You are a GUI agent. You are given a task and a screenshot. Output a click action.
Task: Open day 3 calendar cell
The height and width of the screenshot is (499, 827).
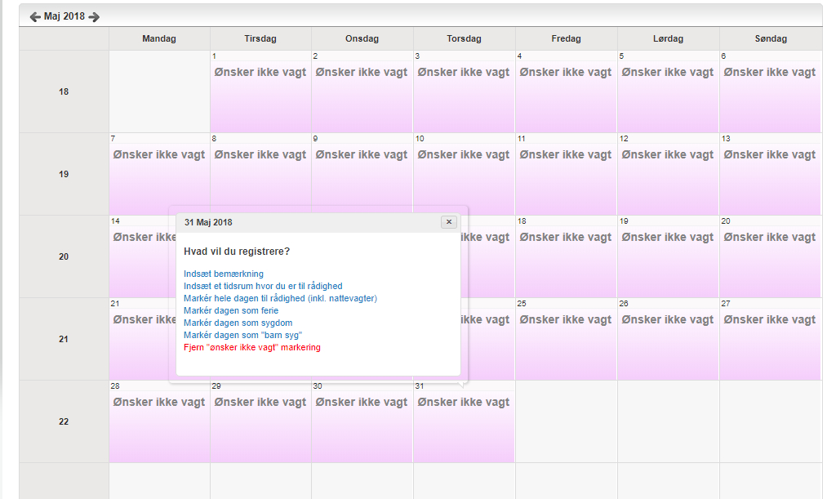tap(465, 91)
